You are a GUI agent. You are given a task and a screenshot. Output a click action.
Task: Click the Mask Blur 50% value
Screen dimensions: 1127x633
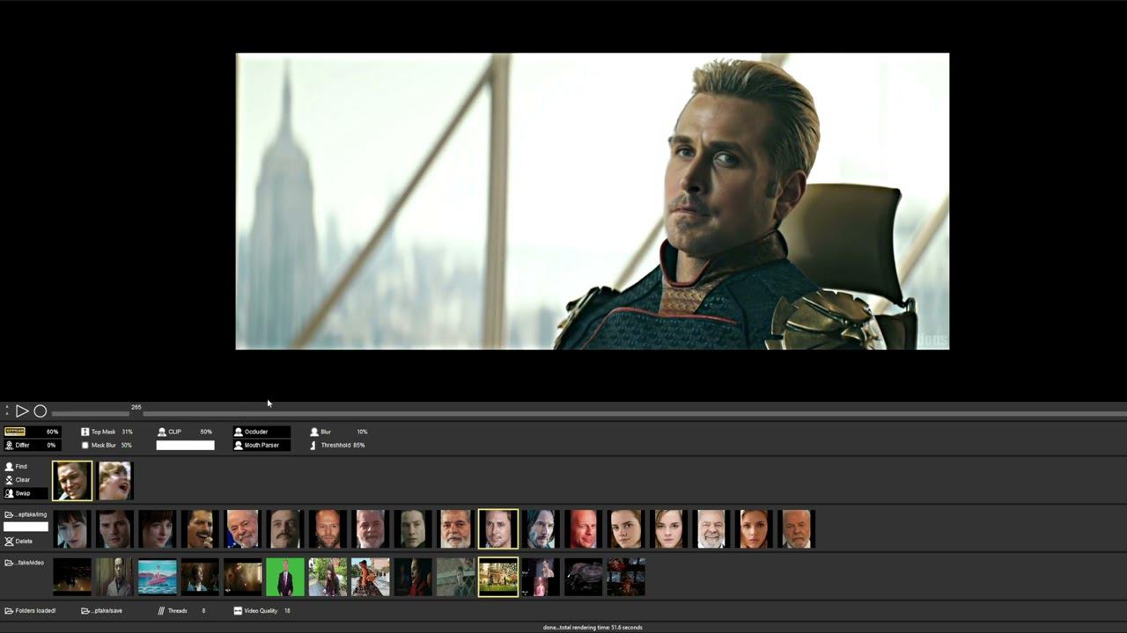click(127, 445)
